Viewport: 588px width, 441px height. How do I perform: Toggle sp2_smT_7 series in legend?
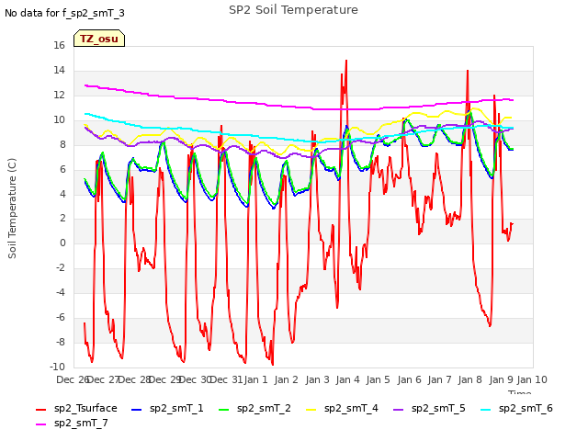[x=72, y=423]
